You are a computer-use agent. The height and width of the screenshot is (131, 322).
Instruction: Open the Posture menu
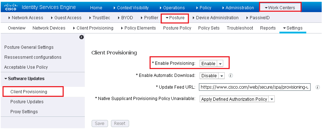[175, 18]
